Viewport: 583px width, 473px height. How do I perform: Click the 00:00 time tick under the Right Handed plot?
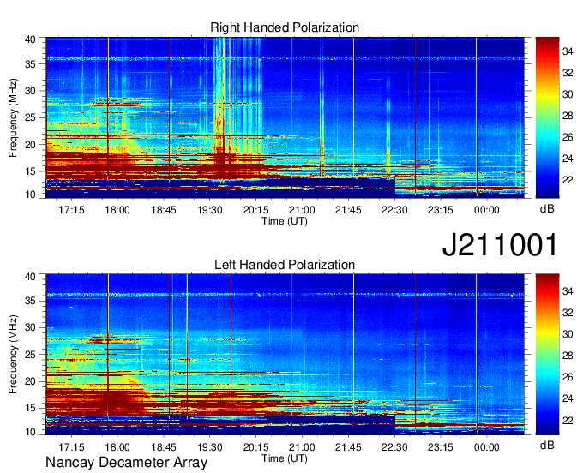486,210
